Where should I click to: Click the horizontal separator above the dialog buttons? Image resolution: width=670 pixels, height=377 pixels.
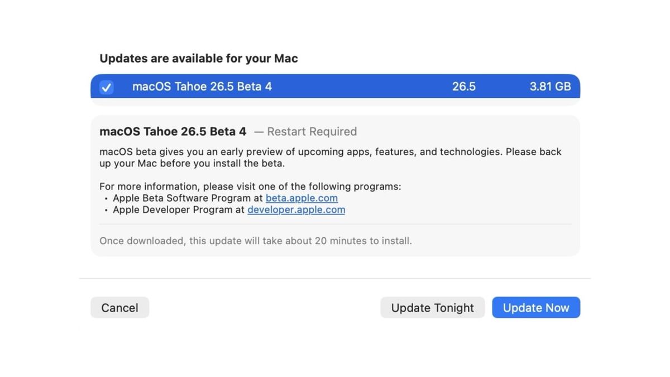(x=335, y=278)
